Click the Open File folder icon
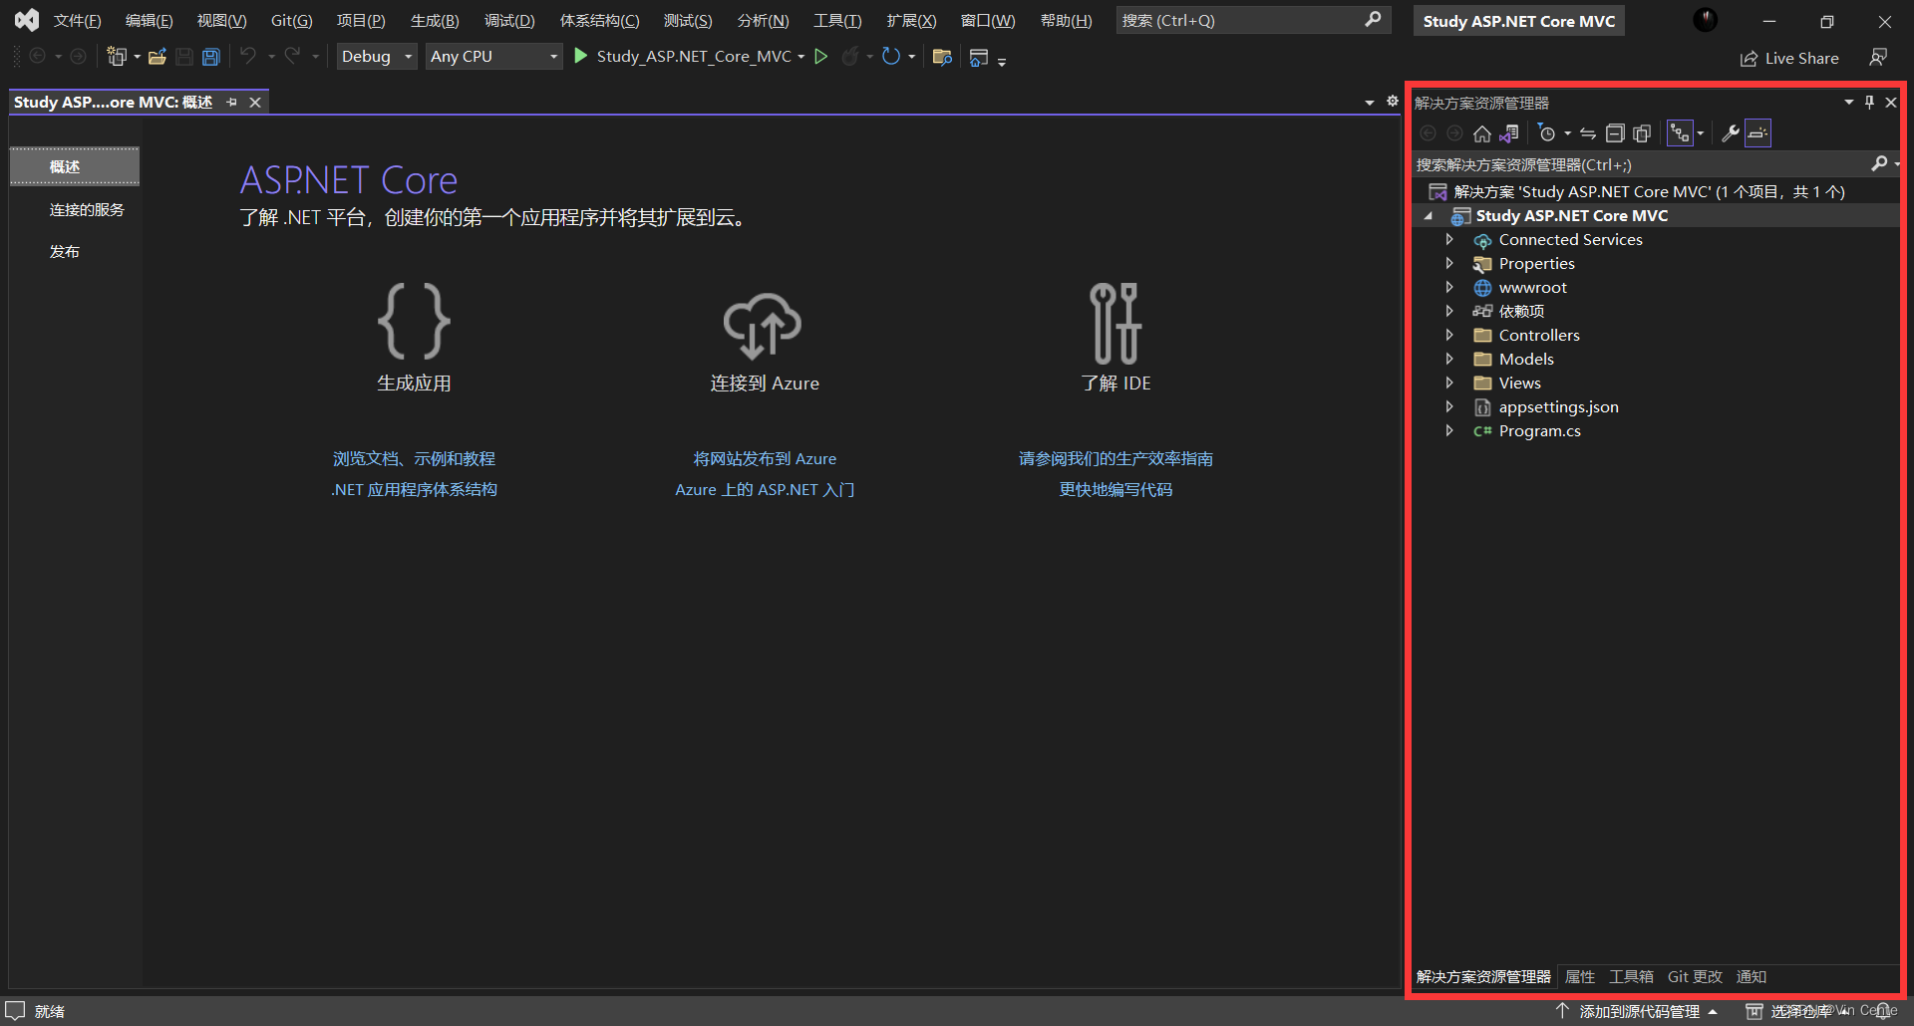 tap(157, 57)
